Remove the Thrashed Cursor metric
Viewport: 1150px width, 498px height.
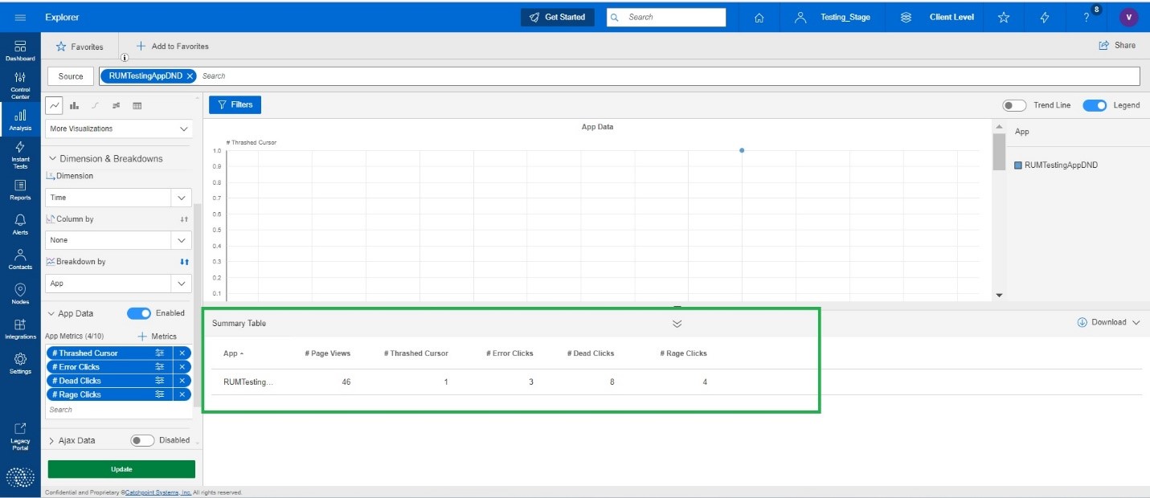click(x=182, y=353)
